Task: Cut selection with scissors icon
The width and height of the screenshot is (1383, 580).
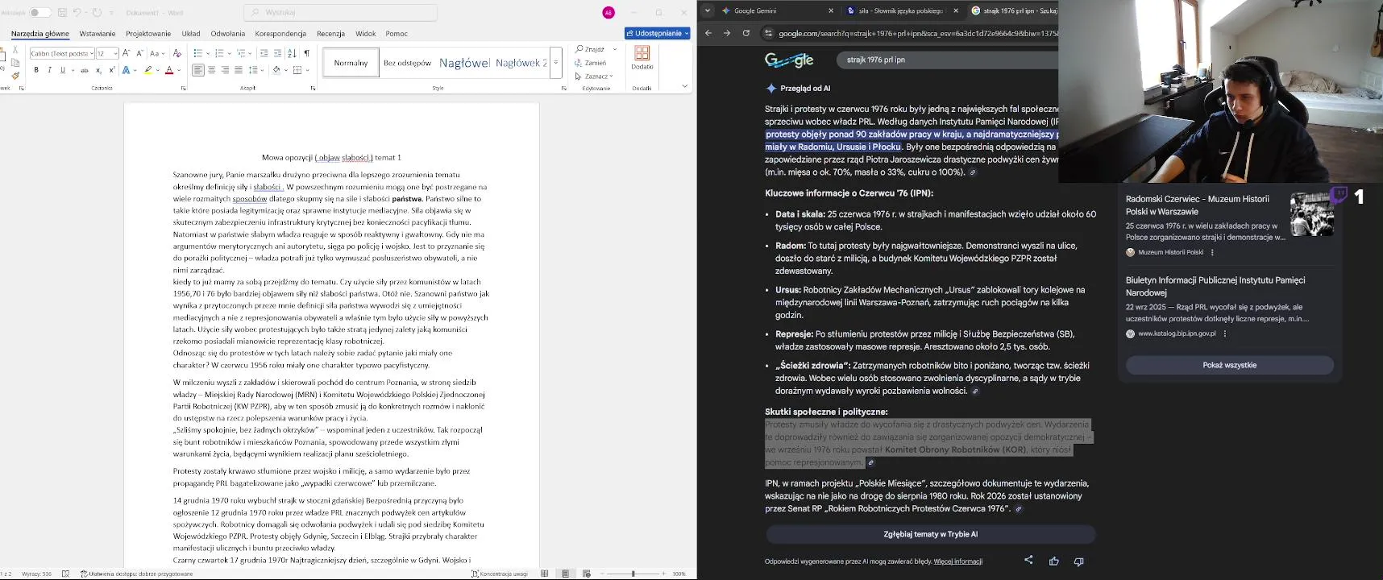Action: point(15,50)
